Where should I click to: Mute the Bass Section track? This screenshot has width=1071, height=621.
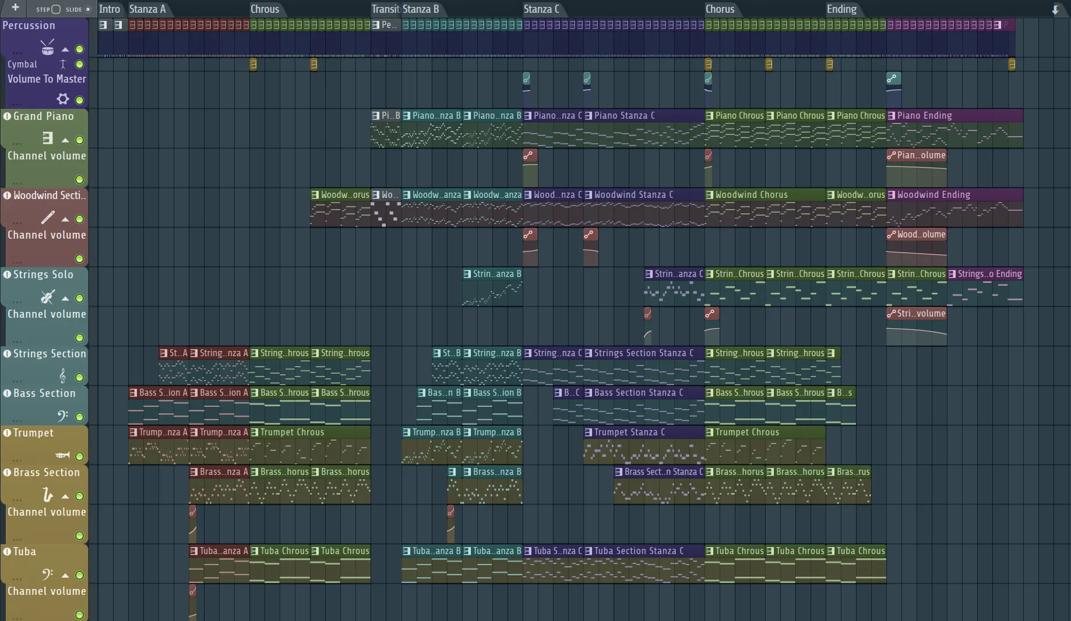tap(79, 417)
